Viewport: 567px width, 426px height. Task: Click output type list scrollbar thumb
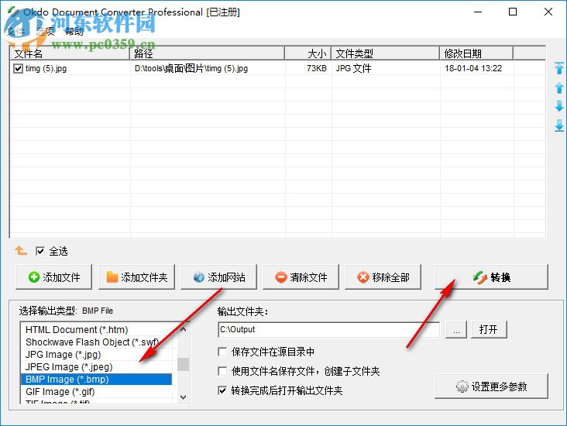pos(183,364)
